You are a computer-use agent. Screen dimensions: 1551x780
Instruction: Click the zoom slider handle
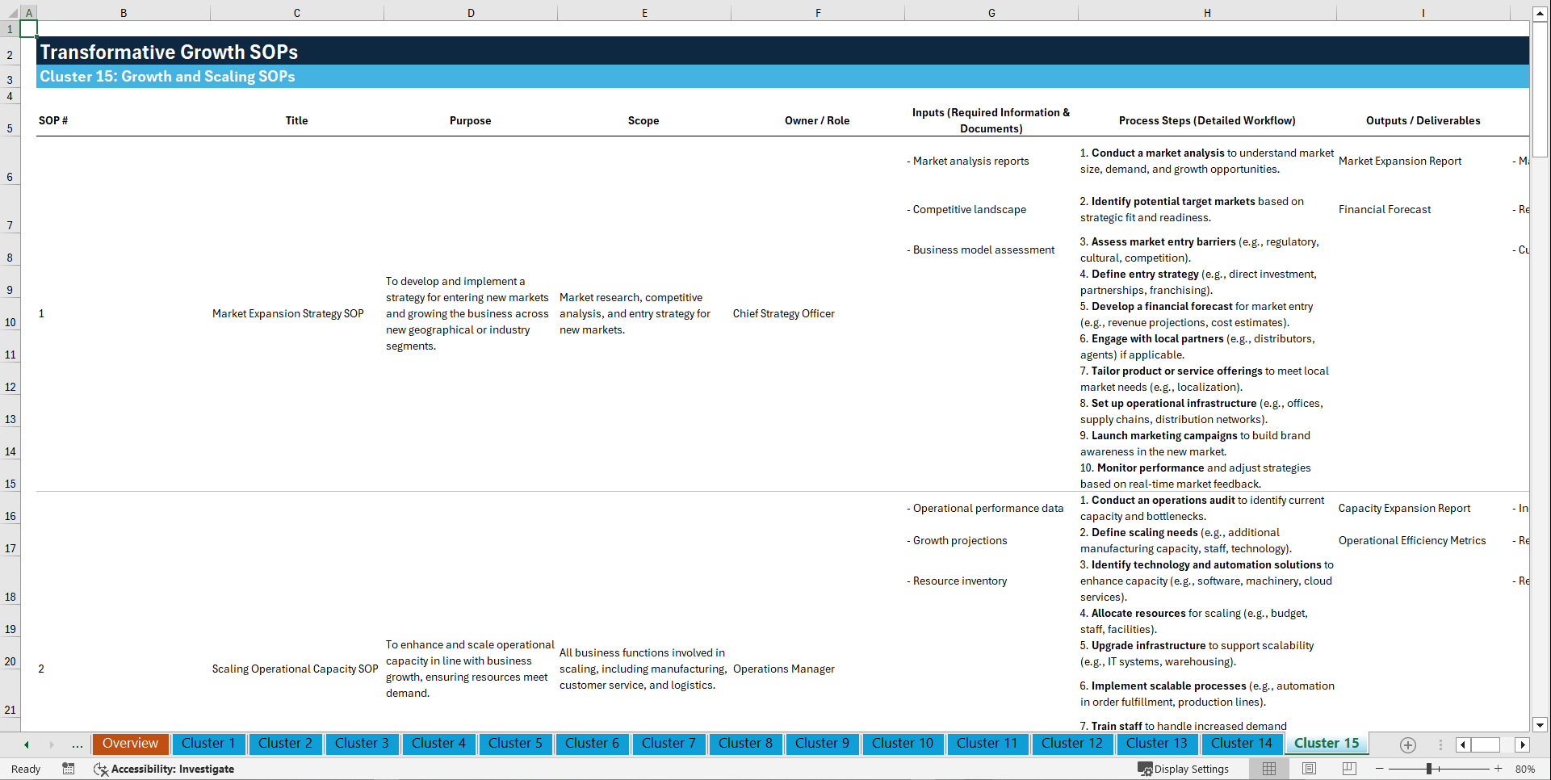point(1429,769)
